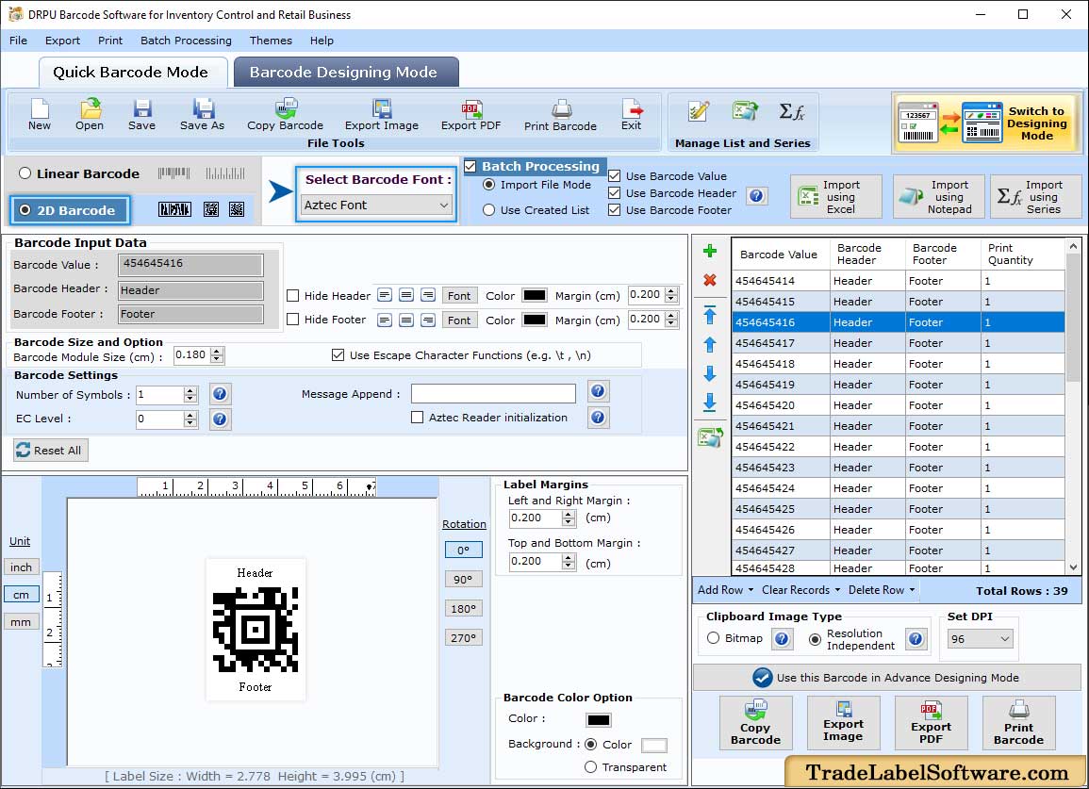Click Use this Barcode in Advance Designing Mode
The image size is (1089, 789).
(x=887, y=678)
